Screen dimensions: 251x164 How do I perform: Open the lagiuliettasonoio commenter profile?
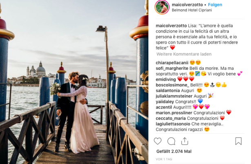[x=173, y=124]
